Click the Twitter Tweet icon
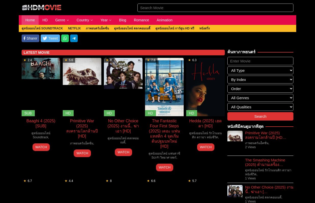 pyautogui.click(x=50, y=38)
